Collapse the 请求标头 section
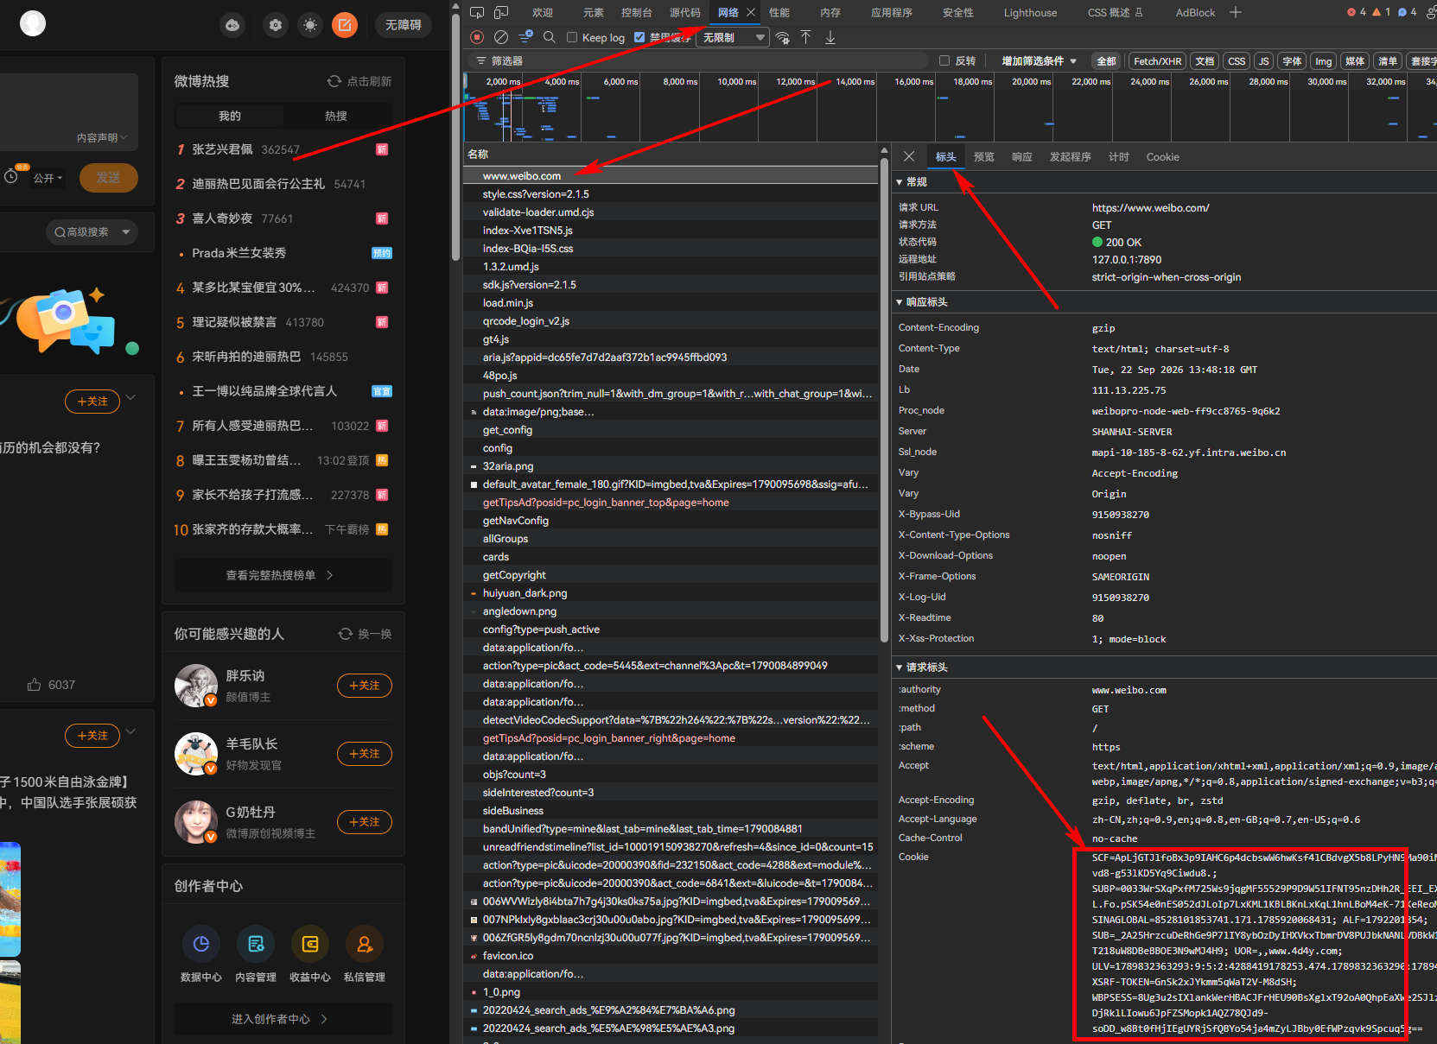Image resolution: width=1437 pixels, height=1044 pixels. coord(922,668)
